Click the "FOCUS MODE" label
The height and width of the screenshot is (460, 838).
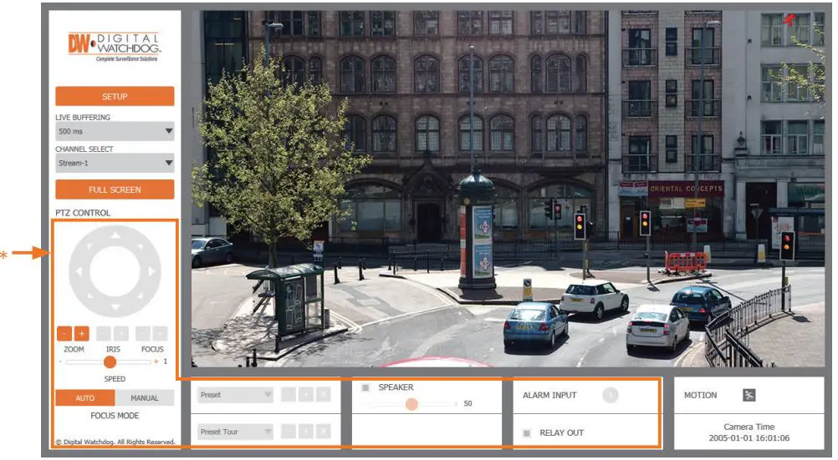point(115,415)
